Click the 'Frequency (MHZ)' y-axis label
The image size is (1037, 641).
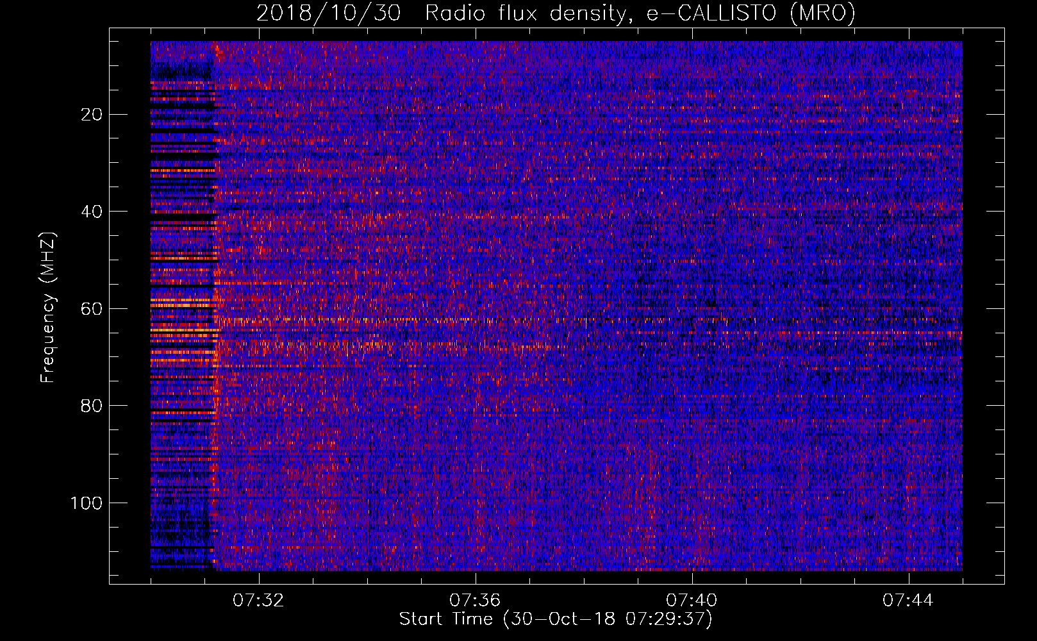coord(48,307)
